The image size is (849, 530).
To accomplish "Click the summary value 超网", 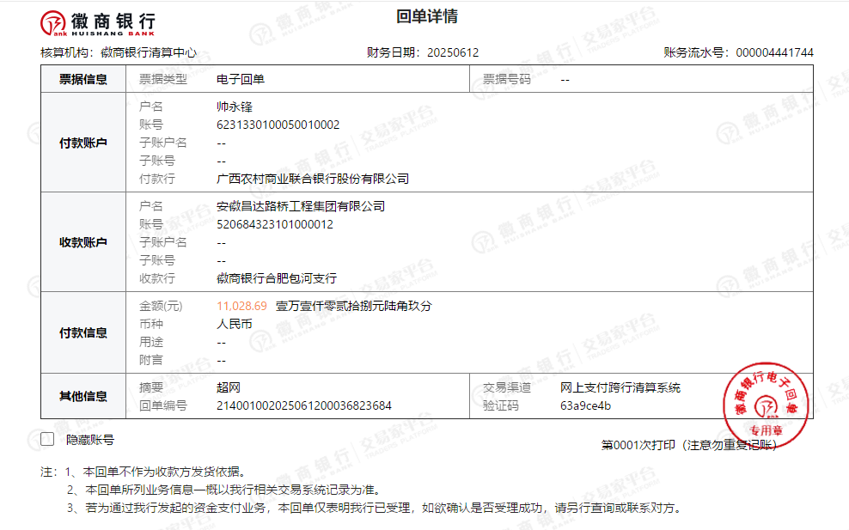I will point(229,388).
